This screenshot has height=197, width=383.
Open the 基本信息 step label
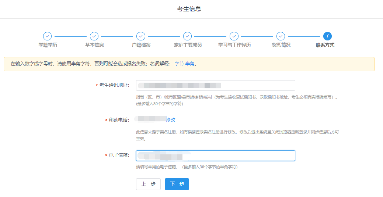pos(94,45)
